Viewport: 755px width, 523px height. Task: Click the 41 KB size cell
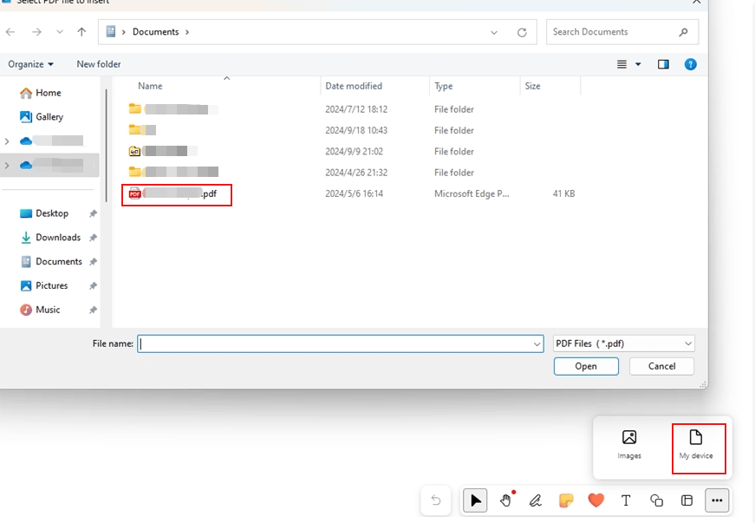[x=563, y=194]
